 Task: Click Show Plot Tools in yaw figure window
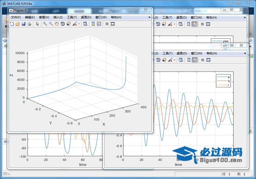click(x=208, y=24)
